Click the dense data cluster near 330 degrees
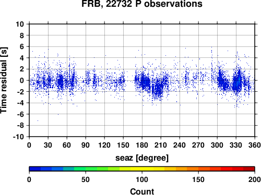The width and height of the screenshot is (261, 195). [238, 82]
